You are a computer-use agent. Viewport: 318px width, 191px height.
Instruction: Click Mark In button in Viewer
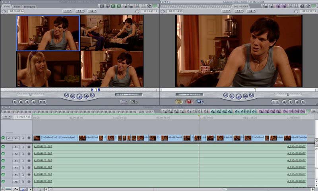click(41, 102)
